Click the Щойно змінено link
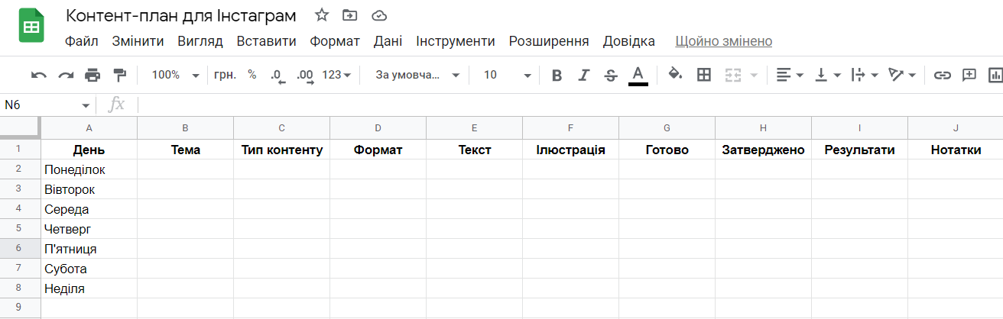The height and width of the screenshot is (319, 1003). click(723, 41)
